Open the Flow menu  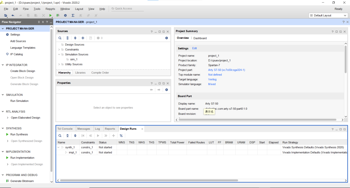coord(26,9)
